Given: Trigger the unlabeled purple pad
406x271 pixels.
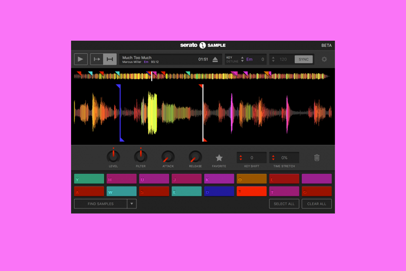Looking at the screenshot, I should 317,178.
